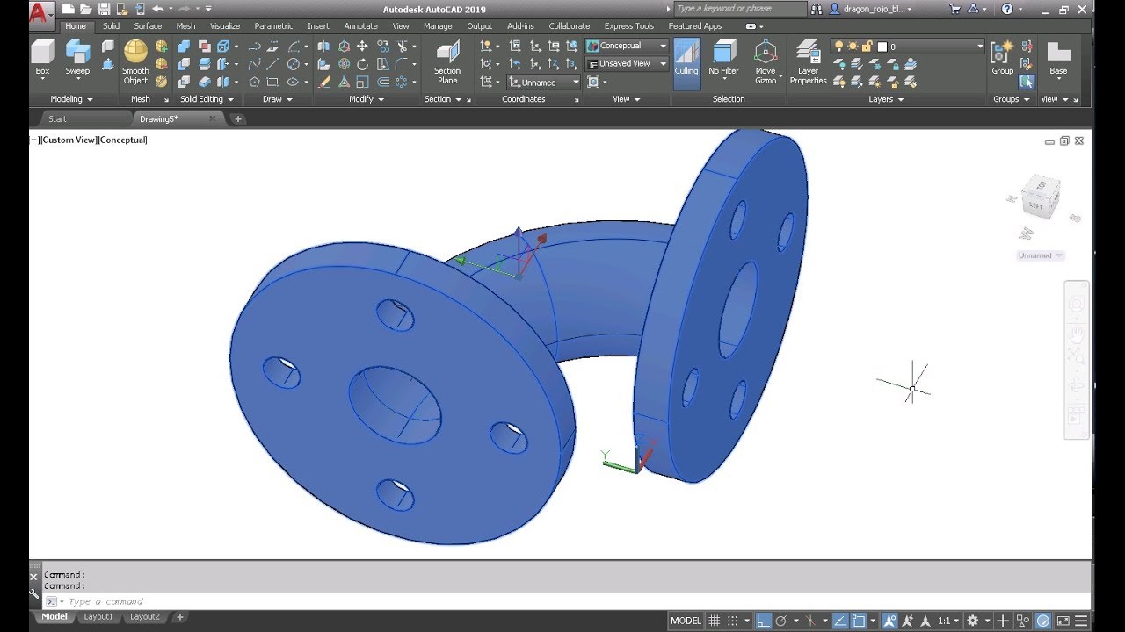Expand the Solid Editing panel
The height and width of the screenshot is (632, 1125).
[x=207, y=99]
